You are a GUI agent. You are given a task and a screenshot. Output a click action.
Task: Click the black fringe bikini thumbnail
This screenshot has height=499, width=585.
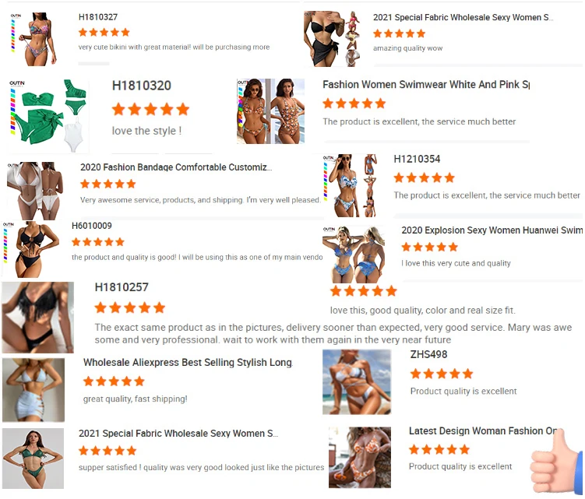[x=37, y=318]
